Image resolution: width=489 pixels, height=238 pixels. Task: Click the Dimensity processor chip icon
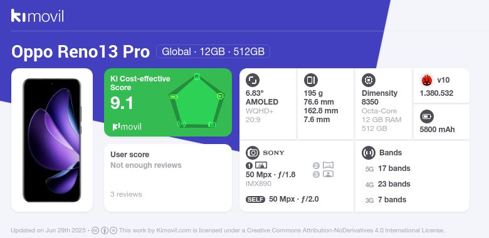tap(369, 80)
